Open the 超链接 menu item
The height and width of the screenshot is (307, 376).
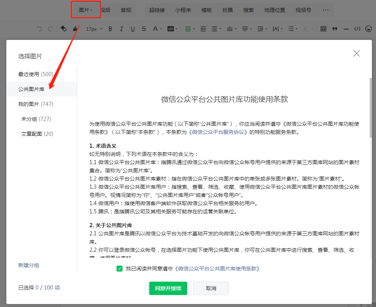coord(157,10)
